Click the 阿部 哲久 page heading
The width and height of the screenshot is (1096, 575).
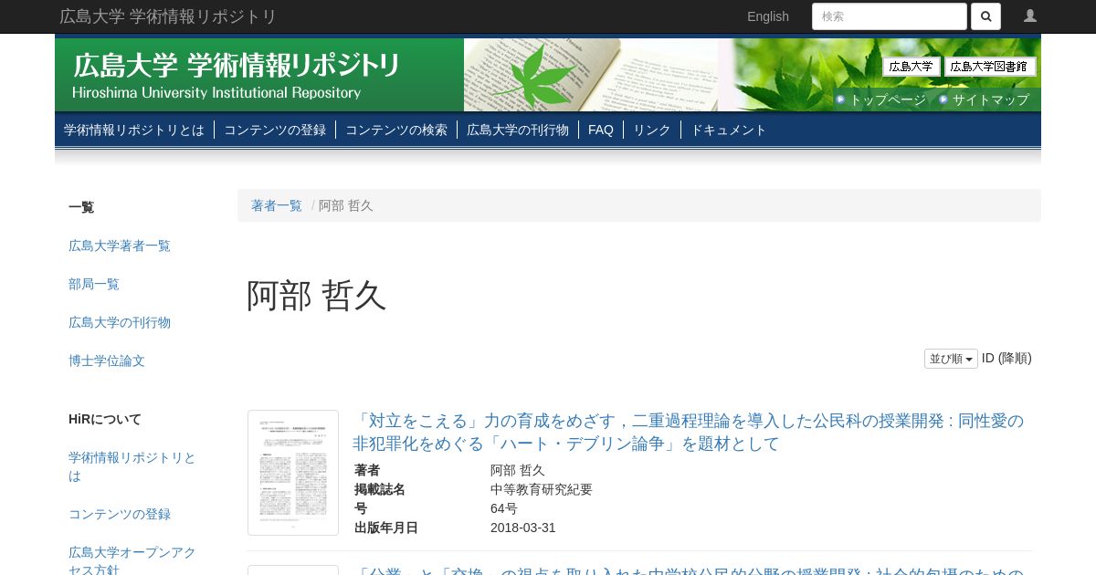coord(317,296)
